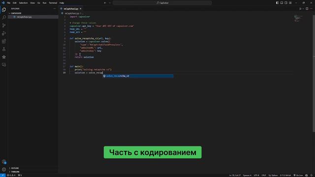Open run options dropdown beside play button
Image resolution: width=315 pixels, height=177 pixels.
(x=303, y=9)
